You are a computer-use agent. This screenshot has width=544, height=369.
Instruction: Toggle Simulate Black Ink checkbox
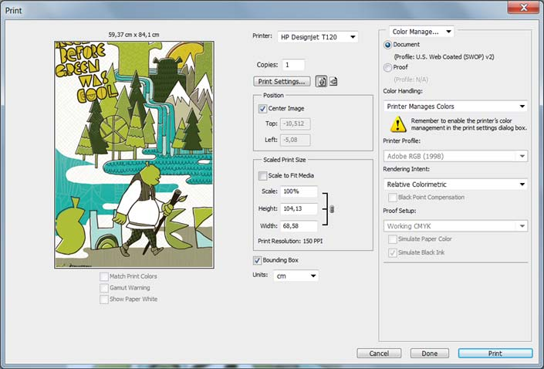click(393, 252)
